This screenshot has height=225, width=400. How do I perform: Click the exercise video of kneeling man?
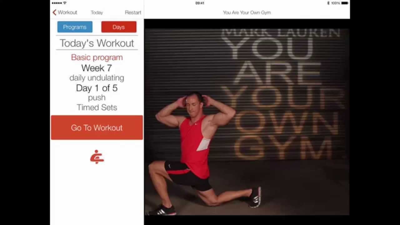tap(247, 122)
